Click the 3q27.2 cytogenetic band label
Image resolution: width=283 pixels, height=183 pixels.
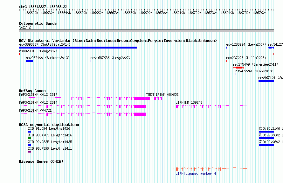click(x=25, y=27)
